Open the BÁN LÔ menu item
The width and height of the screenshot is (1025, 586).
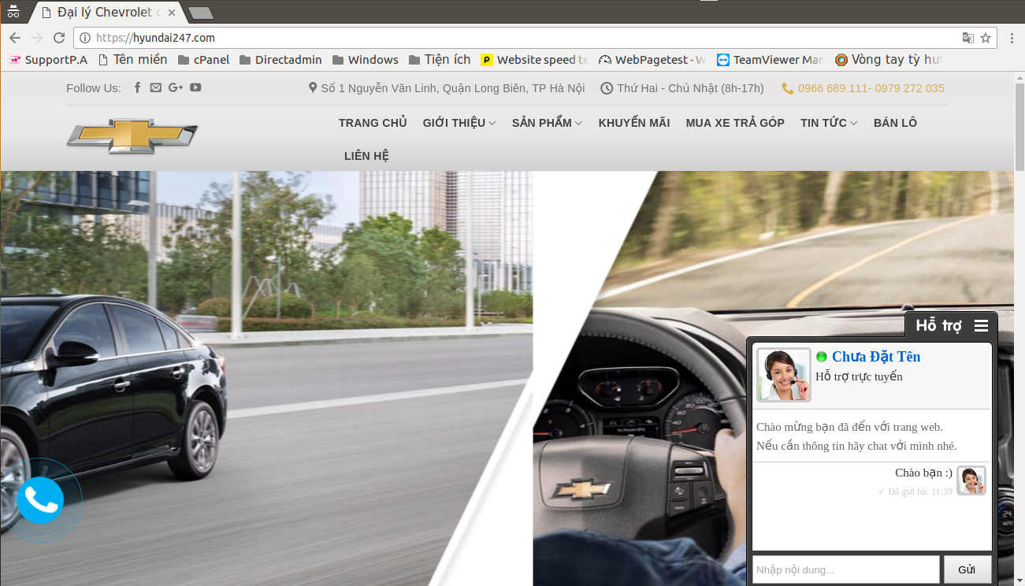click(895, 123)
